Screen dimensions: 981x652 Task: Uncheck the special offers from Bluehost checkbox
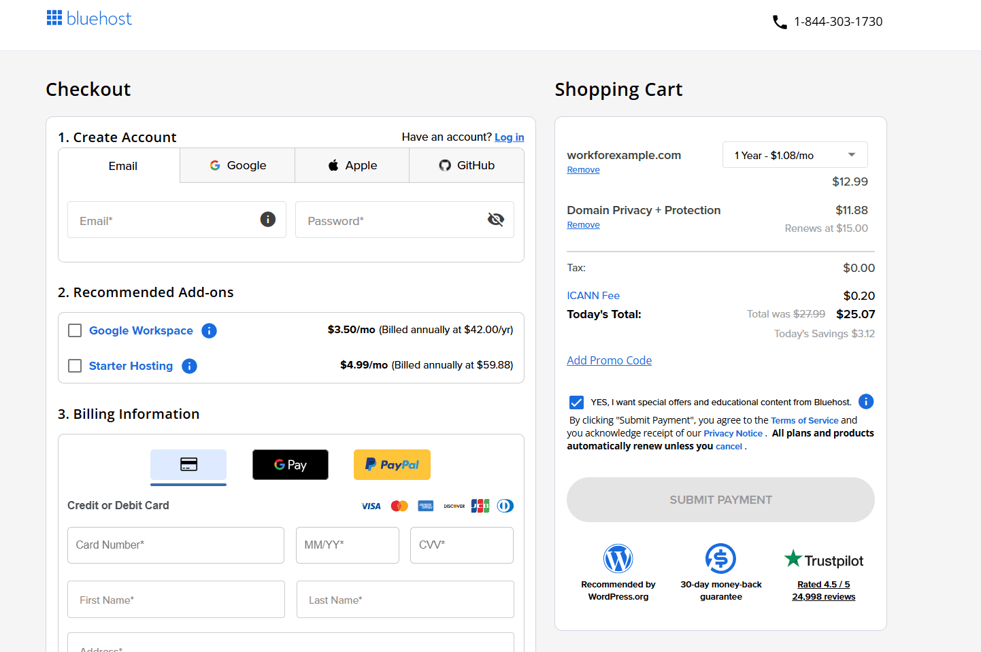(x=576, y=402)
